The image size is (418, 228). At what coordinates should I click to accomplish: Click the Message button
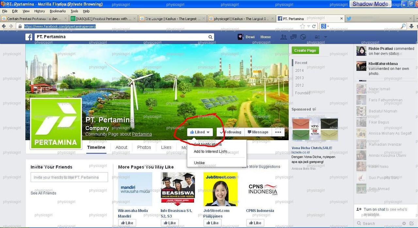click(x=258, y=132)
